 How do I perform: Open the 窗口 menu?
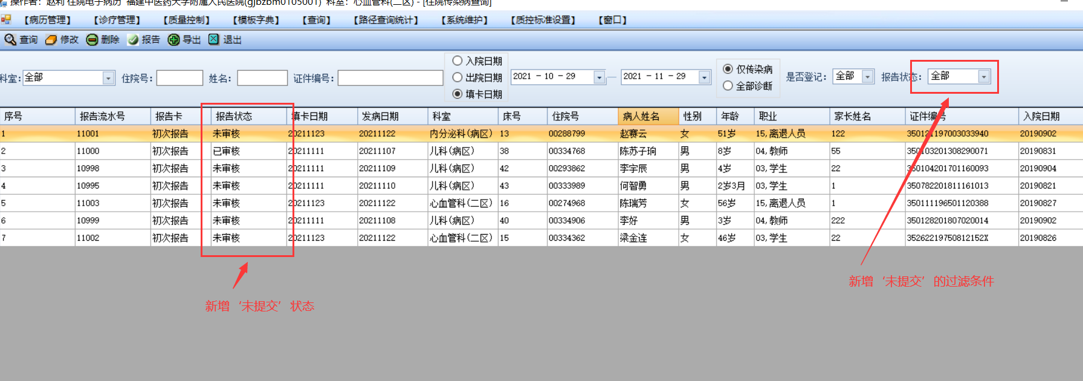tap(613, 20)
